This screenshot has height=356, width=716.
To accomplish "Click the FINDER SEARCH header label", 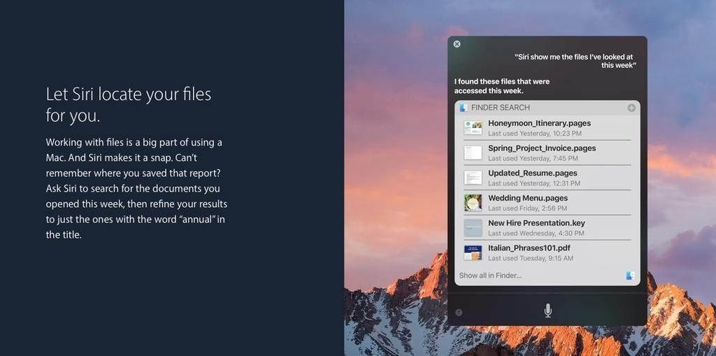I will (501, 108).
